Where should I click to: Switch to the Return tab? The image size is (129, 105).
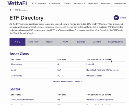49,42
